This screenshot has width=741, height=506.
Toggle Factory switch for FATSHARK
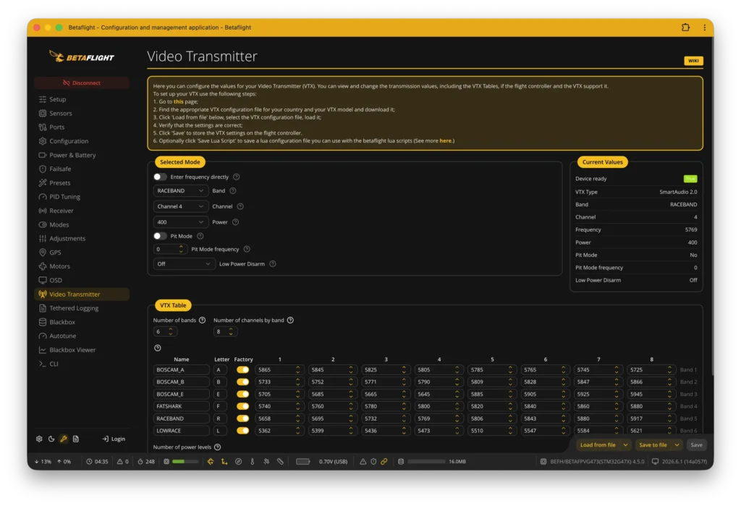click(243, 406)
